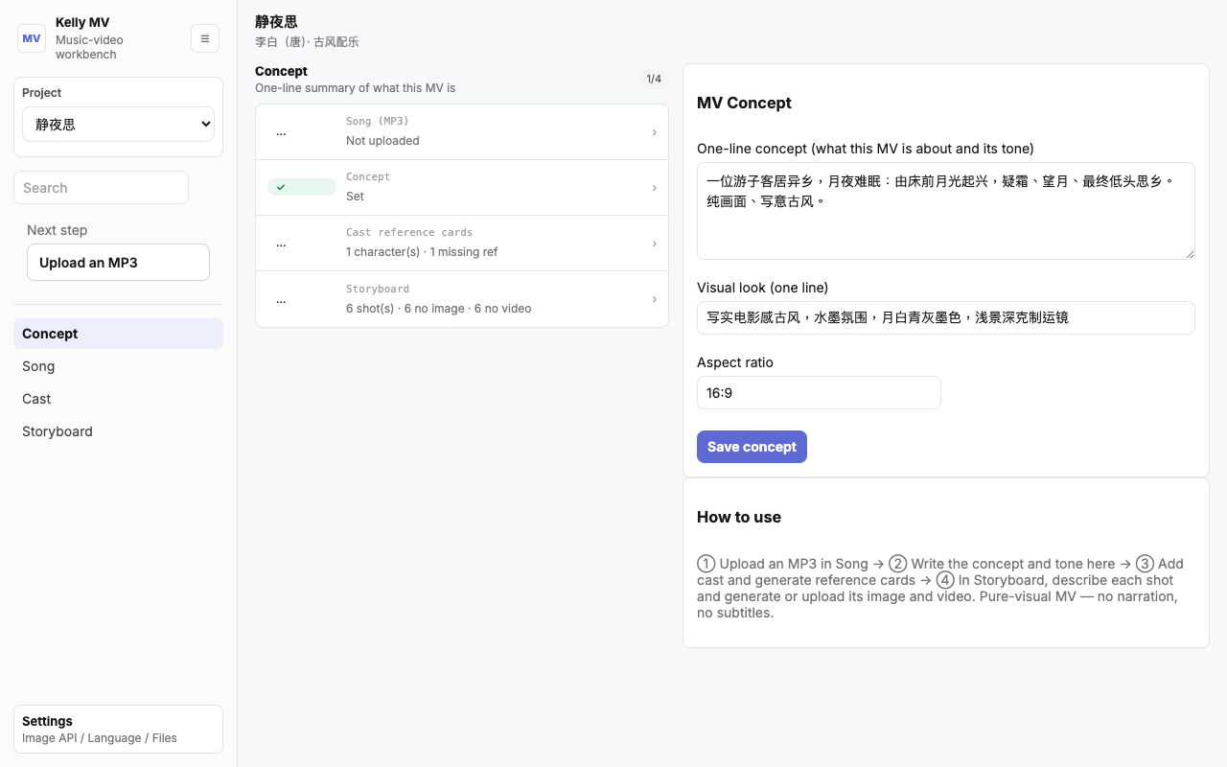Image resolution: width=1227 pixels, height=767 pixels.
Task: Focus the Search input field
Action: (x=101, y=188)
